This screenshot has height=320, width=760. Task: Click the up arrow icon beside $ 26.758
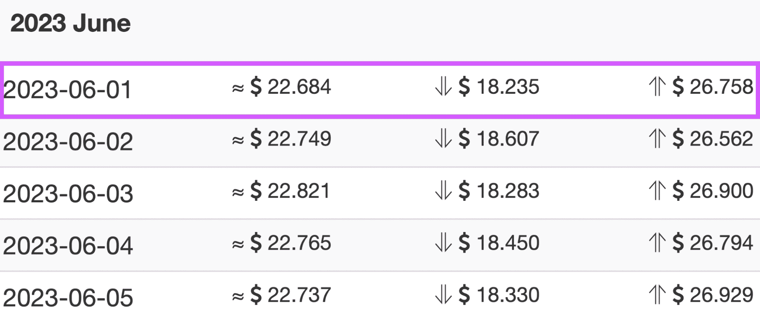[657, 87]
